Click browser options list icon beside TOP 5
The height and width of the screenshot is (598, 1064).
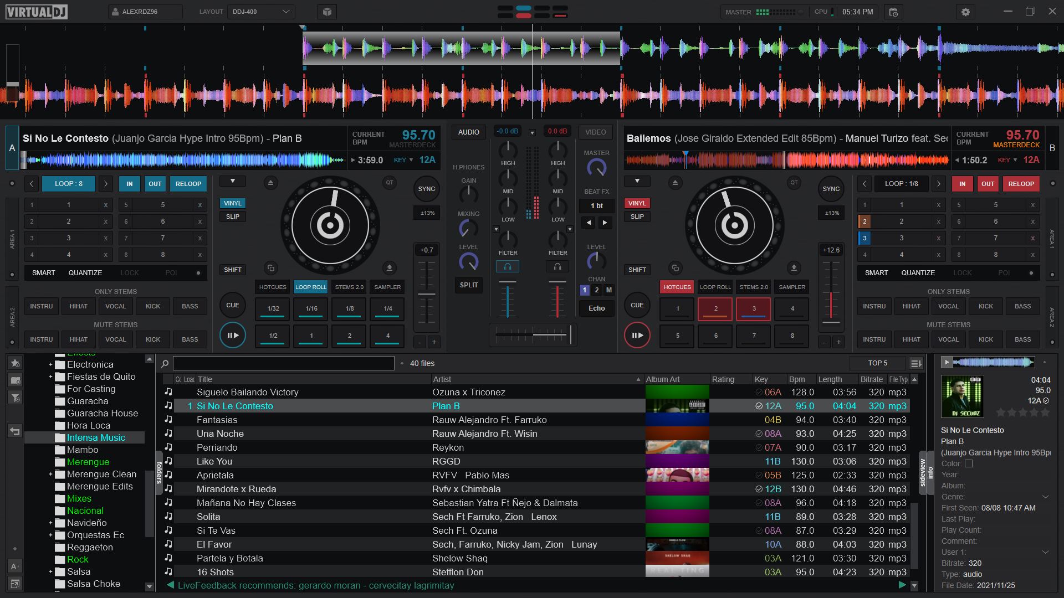pyautogui.click(x=915, y=364)
